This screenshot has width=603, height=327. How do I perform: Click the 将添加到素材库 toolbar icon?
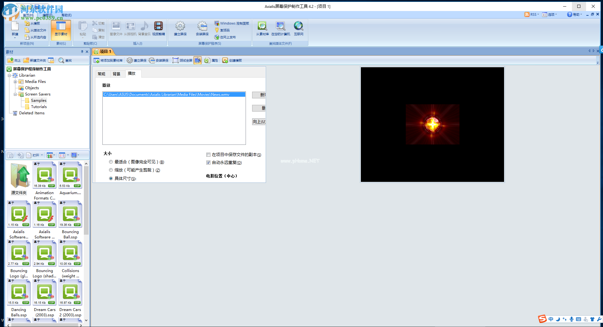[108, 60]
